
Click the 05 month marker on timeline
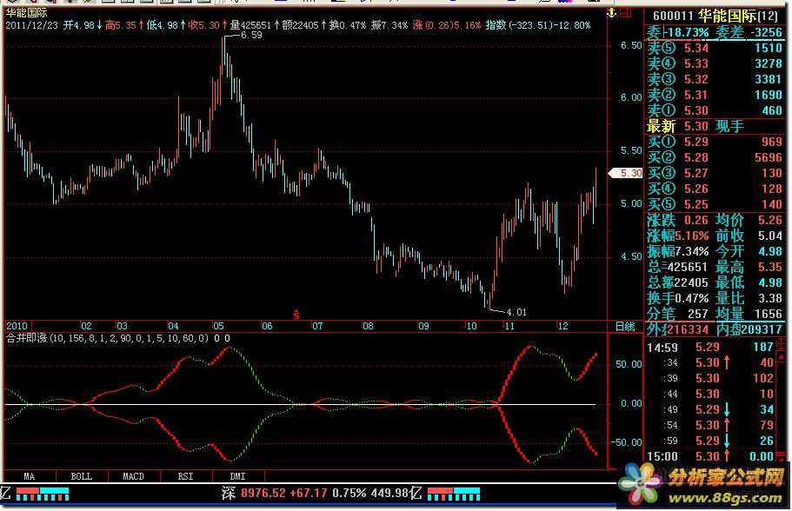218,326
